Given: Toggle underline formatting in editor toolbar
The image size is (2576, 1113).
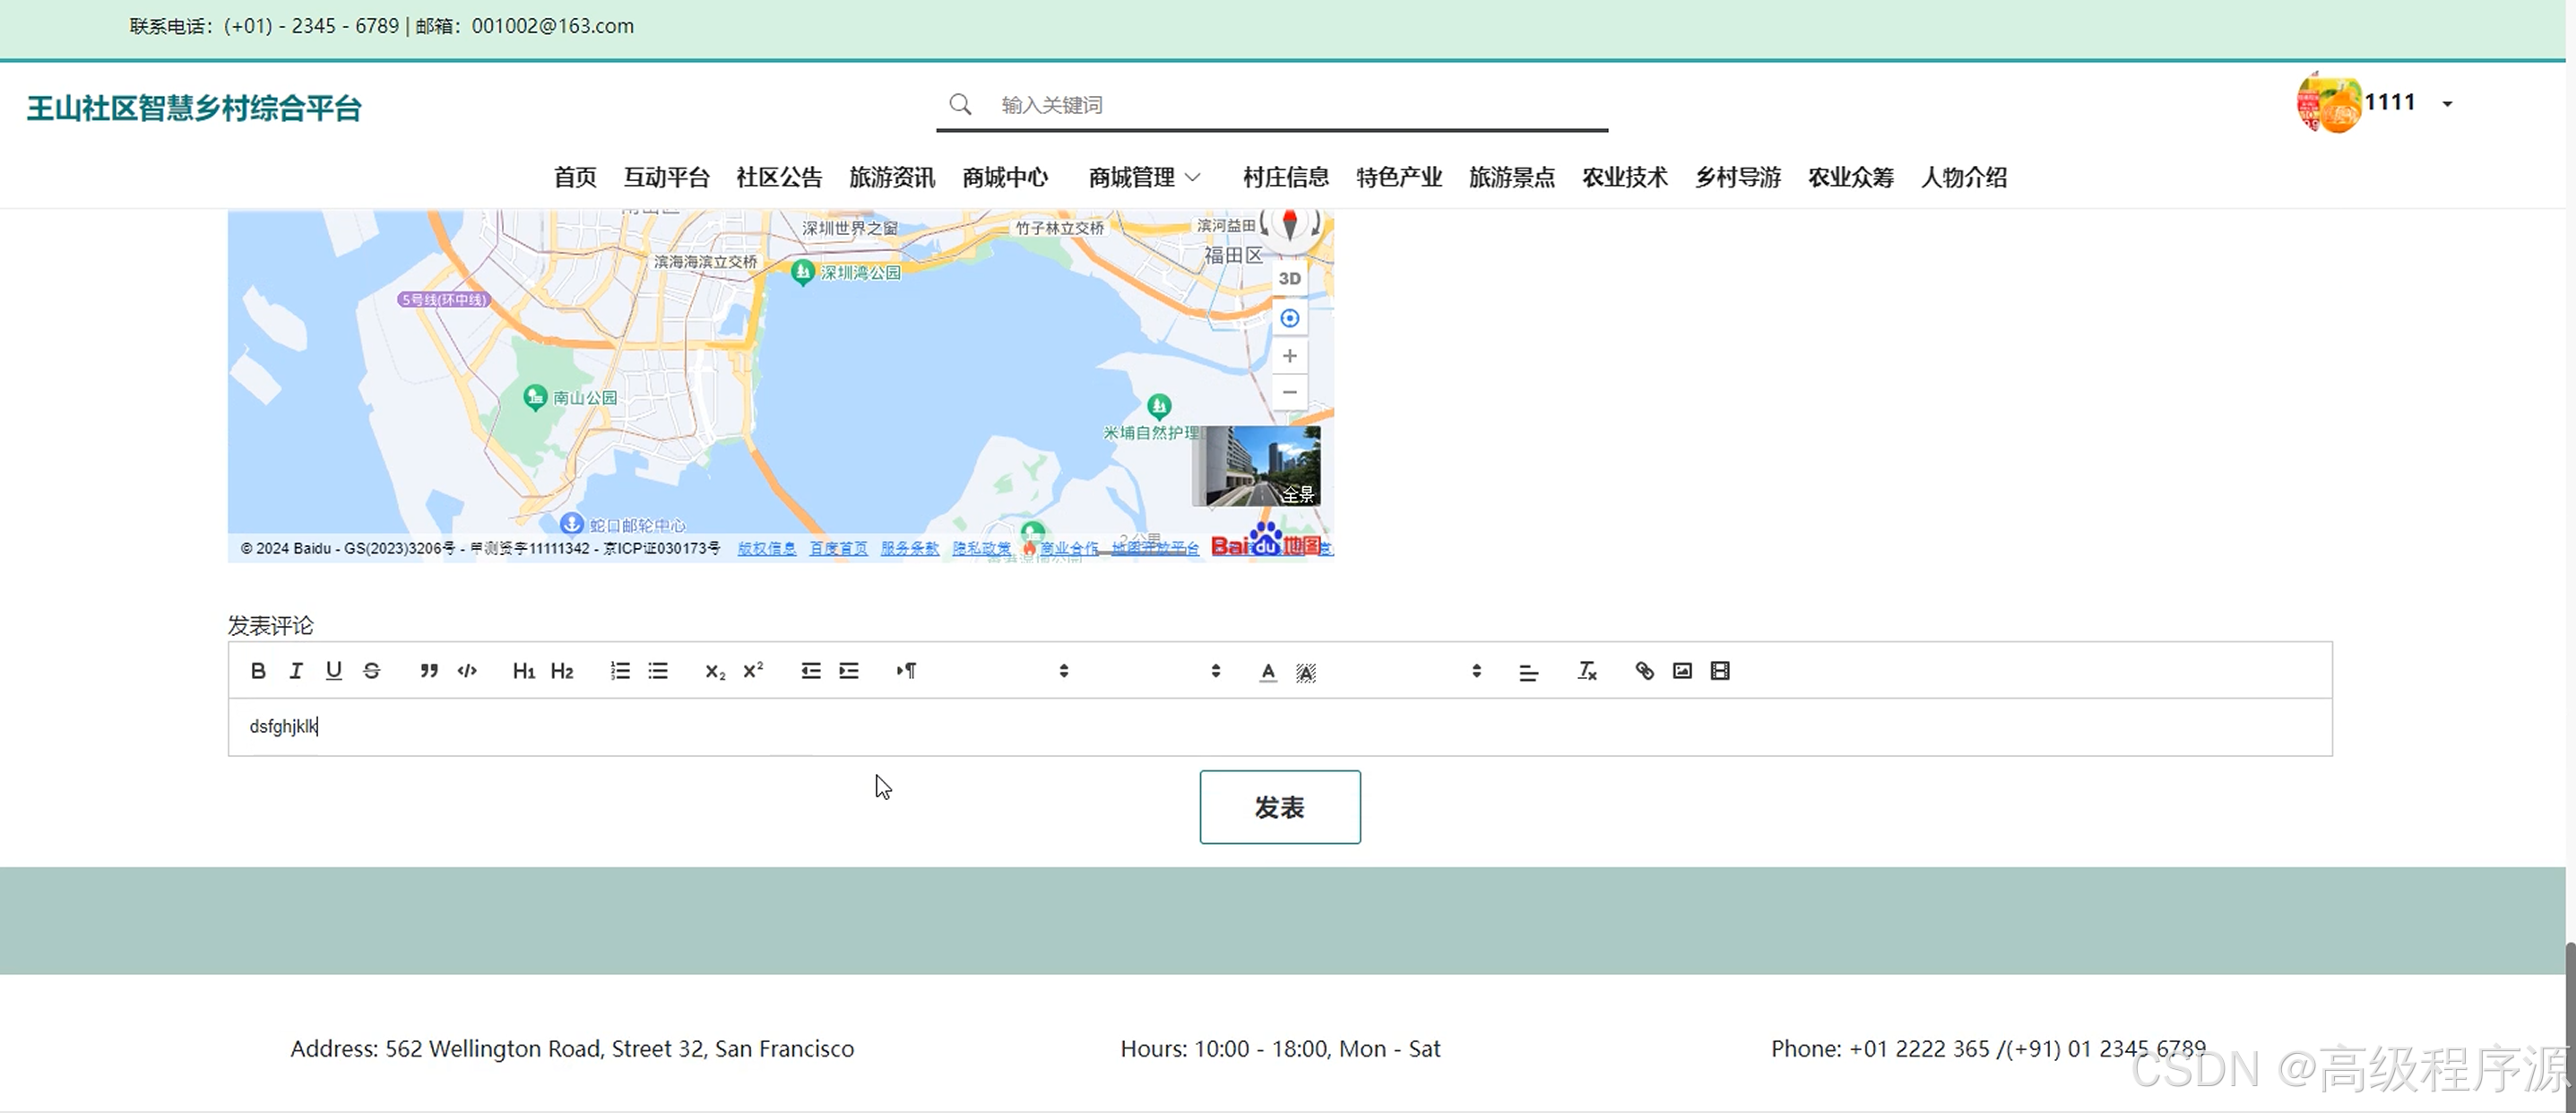Looking at the screenshot, I should coord(334,671).
